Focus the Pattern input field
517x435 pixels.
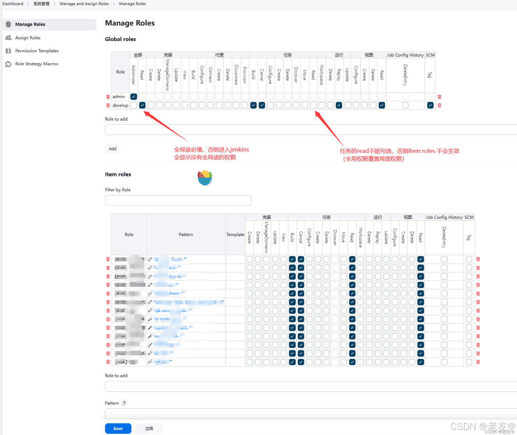(x=311, y=414)
